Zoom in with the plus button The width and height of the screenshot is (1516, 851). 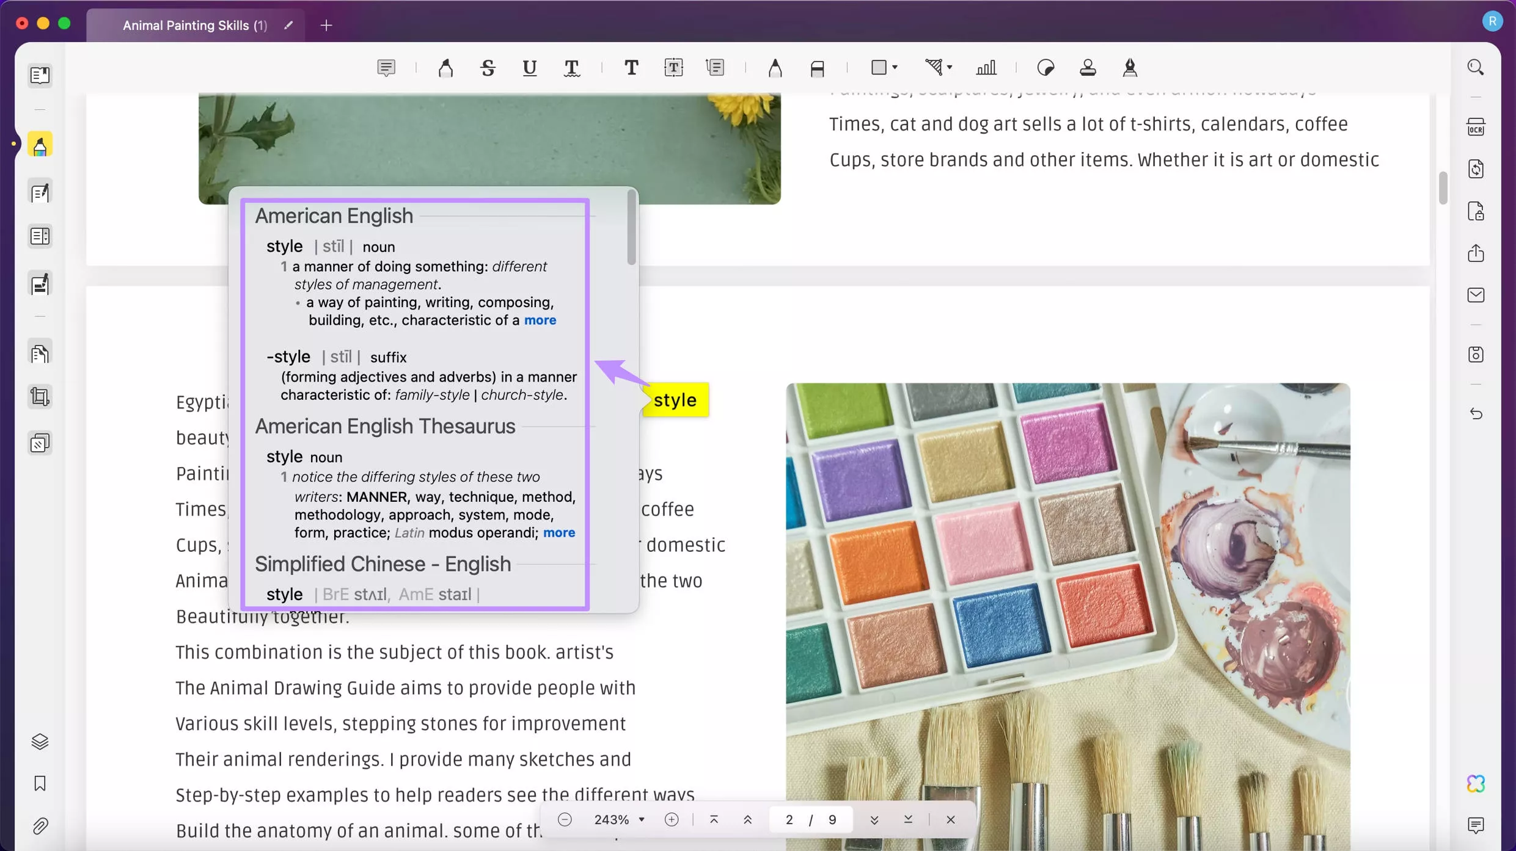coord(672,819)
